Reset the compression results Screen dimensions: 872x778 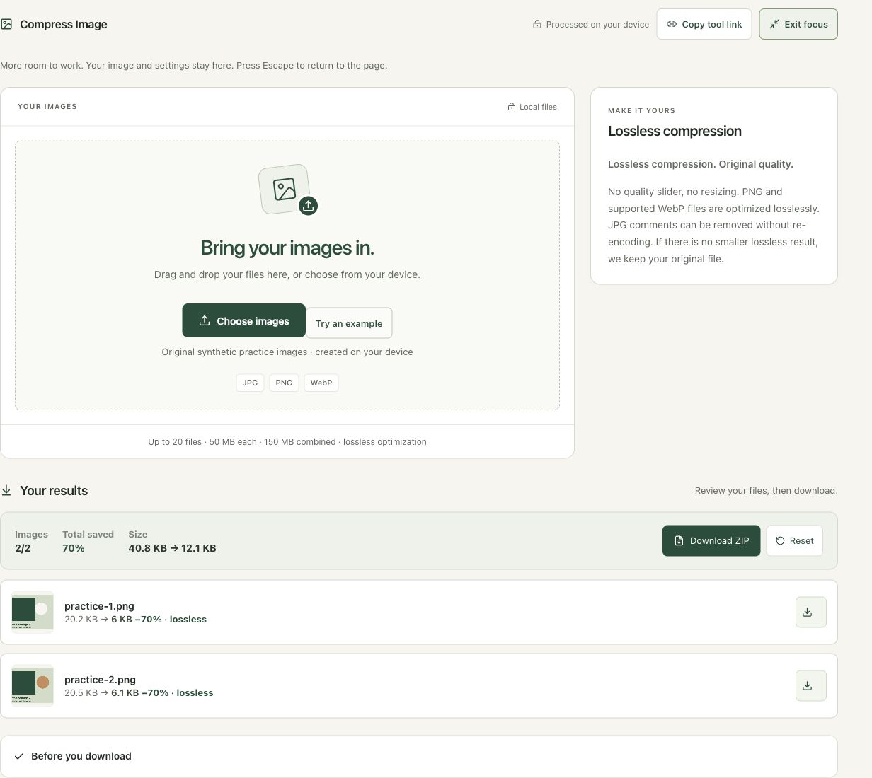[x=794, y=540]
